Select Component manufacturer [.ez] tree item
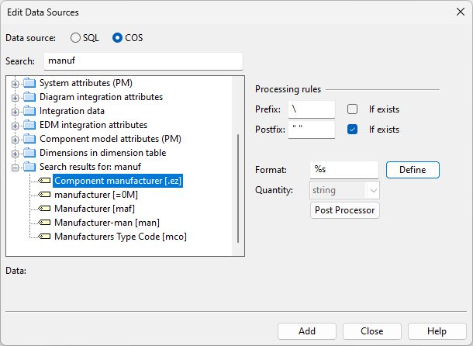Image resolution: width=473 pixels, height=346 pixels. 118,181
